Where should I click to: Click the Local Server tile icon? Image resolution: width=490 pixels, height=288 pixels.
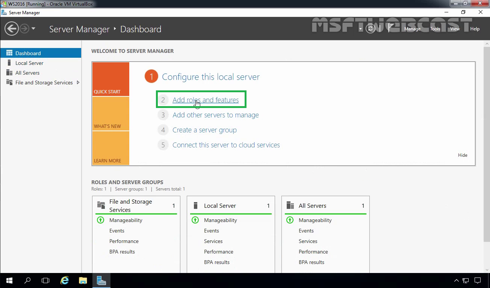(195, 205)
